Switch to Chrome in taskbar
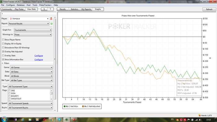Viewport: 217px width, 122px height. (x=52, y=120)
